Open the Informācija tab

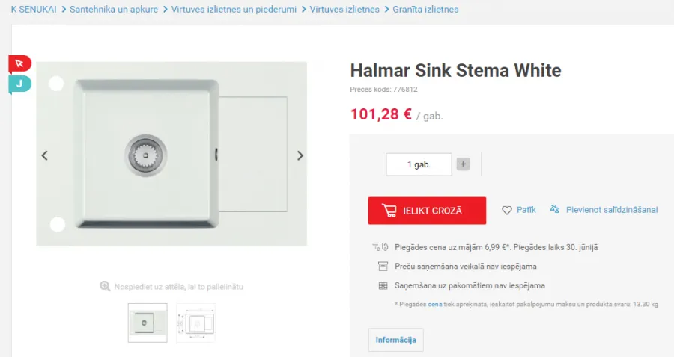tap(396, 340)
